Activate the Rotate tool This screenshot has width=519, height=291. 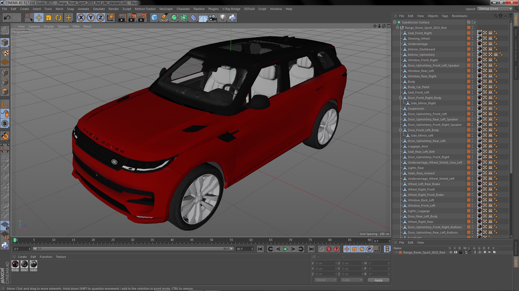click(58, 18)
